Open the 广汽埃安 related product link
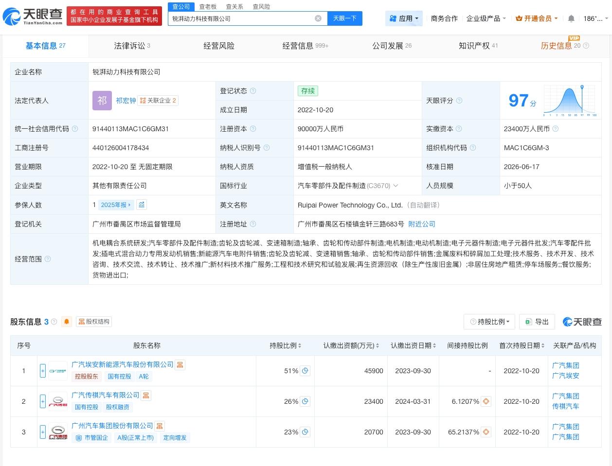The width and height of the screenshot is (612, 466). click(x=566, y=376)
